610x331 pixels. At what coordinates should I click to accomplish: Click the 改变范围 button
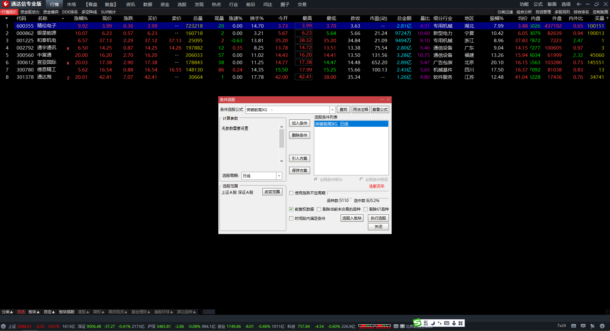pyautogui.click(x=272, y=192)
